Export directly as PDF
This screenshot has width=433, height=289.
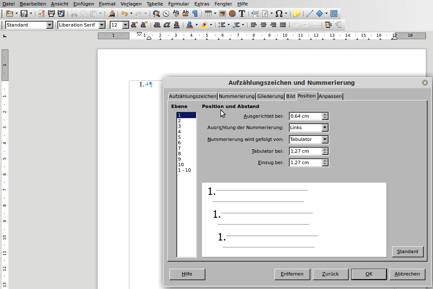tap(42, 14)
